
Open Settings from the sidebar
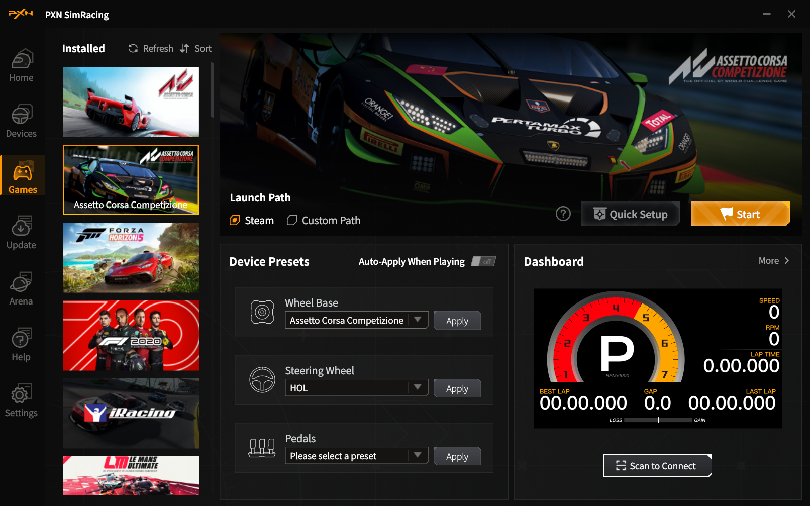point(21,401)
